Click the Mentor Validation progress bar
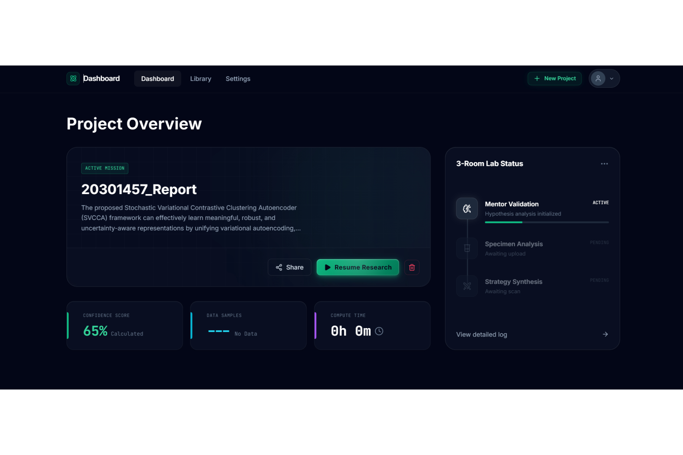Viewport: 683px width, 455px height. pos(546,223)
